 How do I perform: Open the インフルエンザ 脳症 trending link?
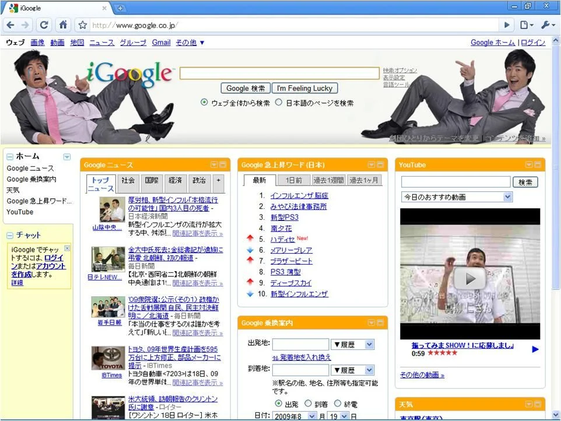click(299, 195)
